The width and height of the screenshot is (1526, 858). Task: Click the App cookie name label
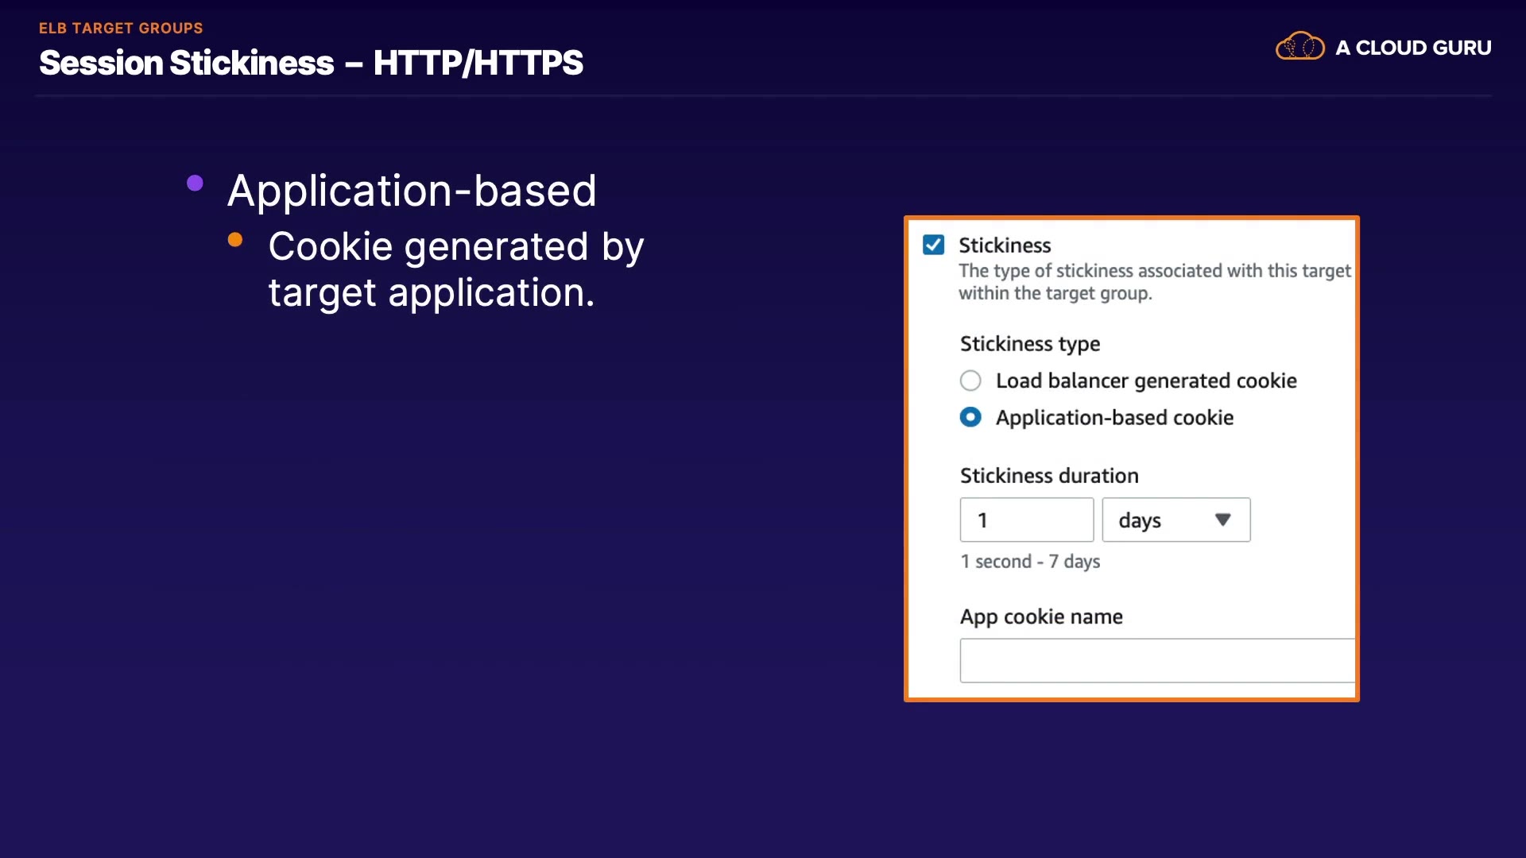pyautogui.click(x=1041, y=617)
